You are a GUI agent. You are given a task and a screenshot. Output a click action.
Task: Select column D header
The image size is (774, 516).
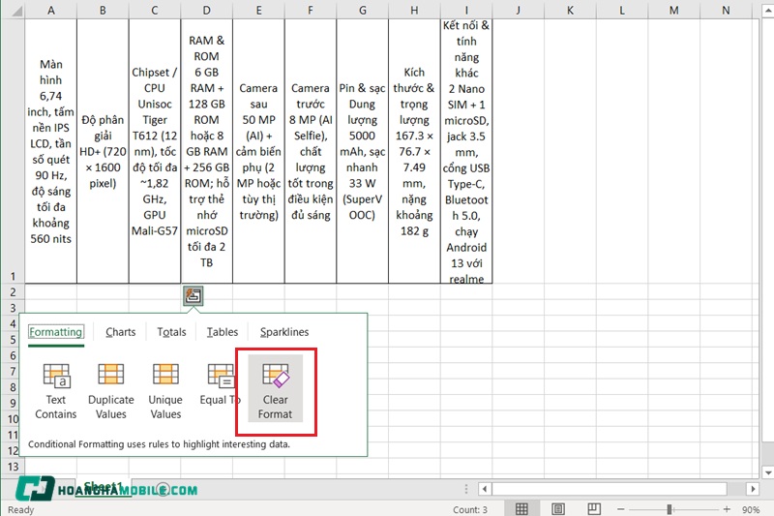point(207,10)
